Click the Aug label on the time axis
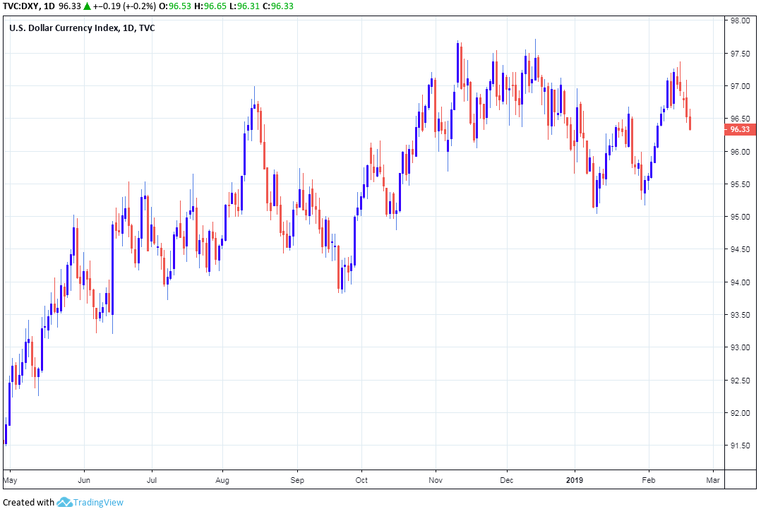The image size is (761, 514). (x=222, y=479)
